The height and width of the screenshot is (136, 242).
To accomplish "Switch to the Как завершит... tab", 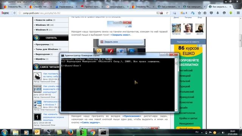I will (x=194, y=7).
